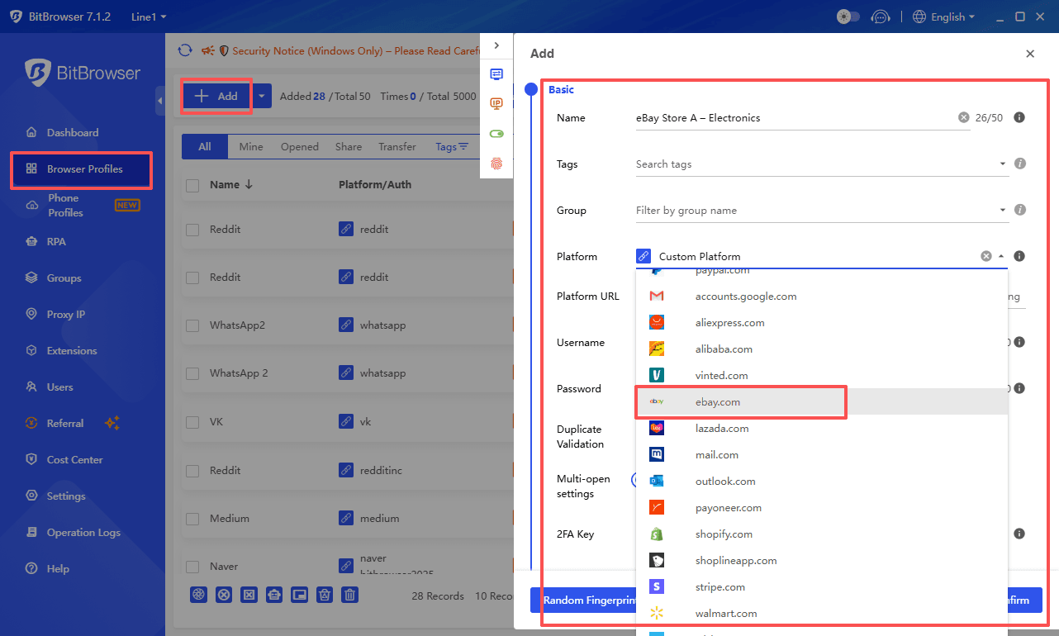Collapse the Custom Platform dropdown list
Screen dimensions: 1059x636
(1001, 256)
